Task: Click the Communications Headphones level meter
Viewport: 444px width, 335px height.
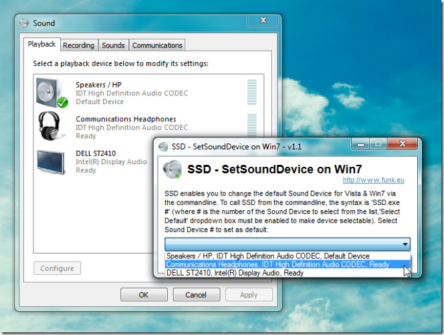Action: tap(252, 125)
